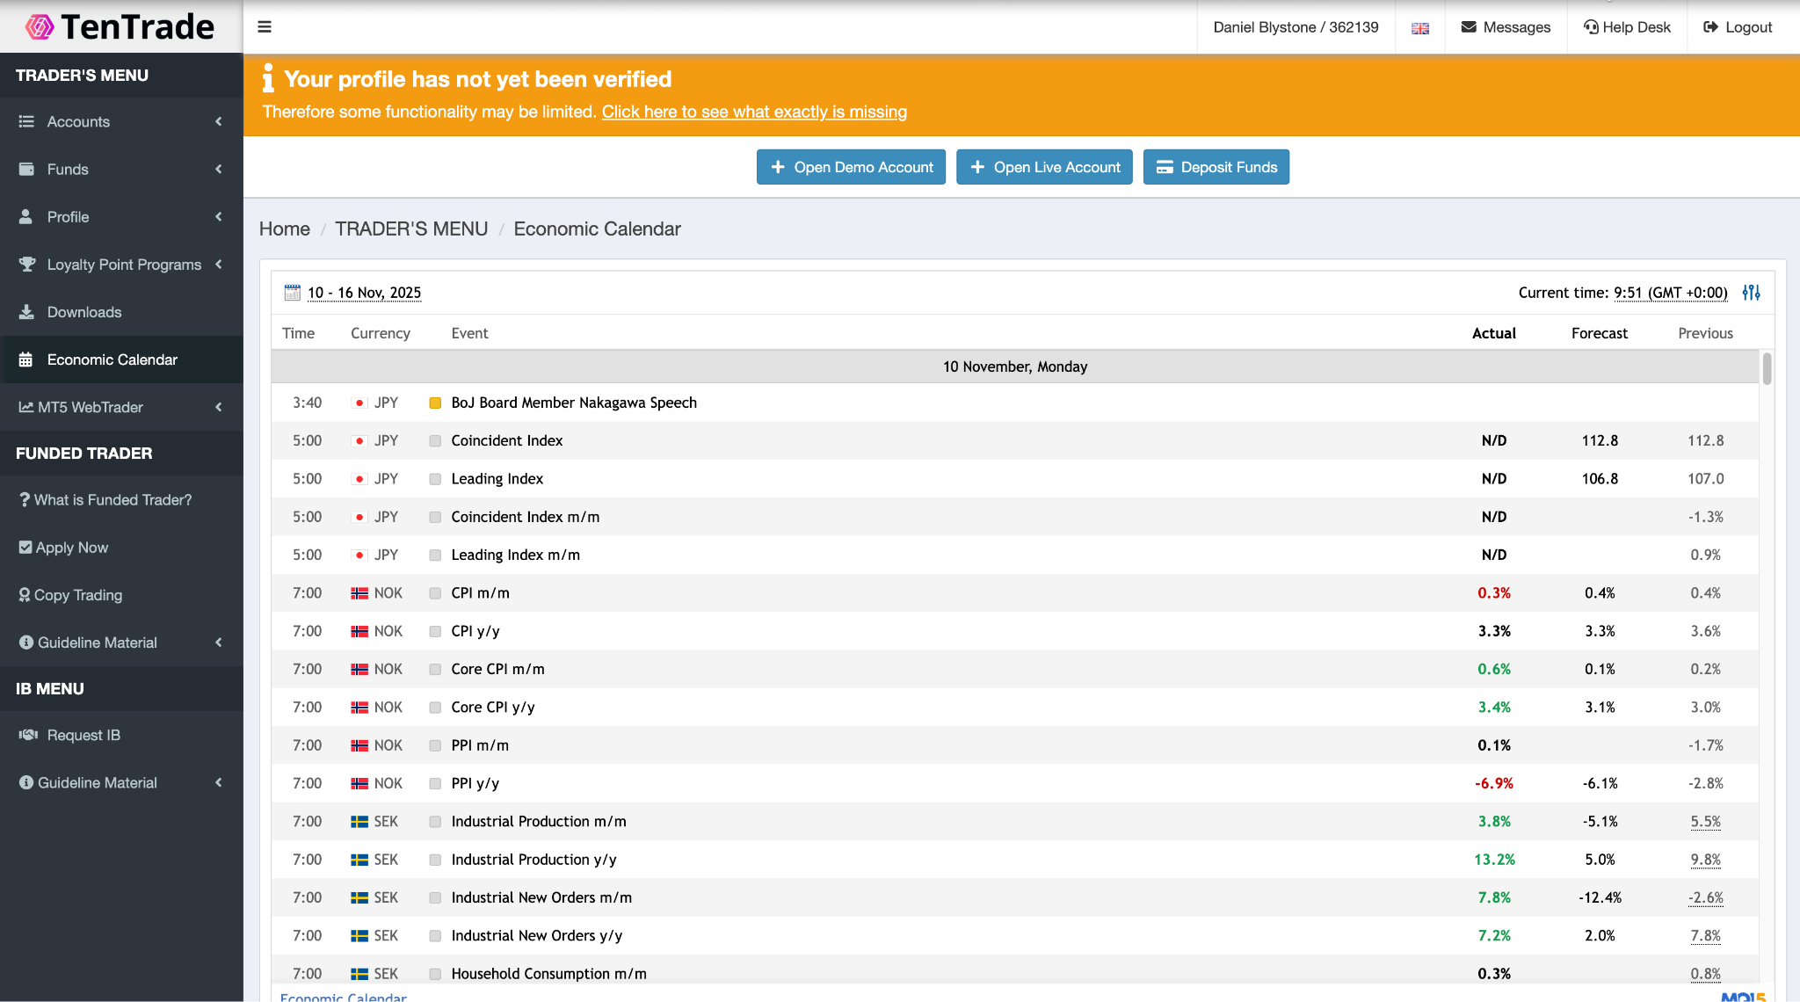Open MT5 WebTrader menu item
Viewport: 1800px width, 1002px height.
121,407
